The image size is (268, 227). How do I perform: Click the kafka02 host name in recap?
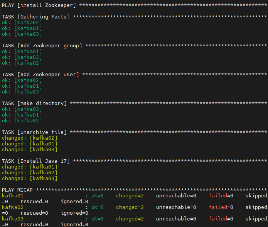tap(13, 207)
